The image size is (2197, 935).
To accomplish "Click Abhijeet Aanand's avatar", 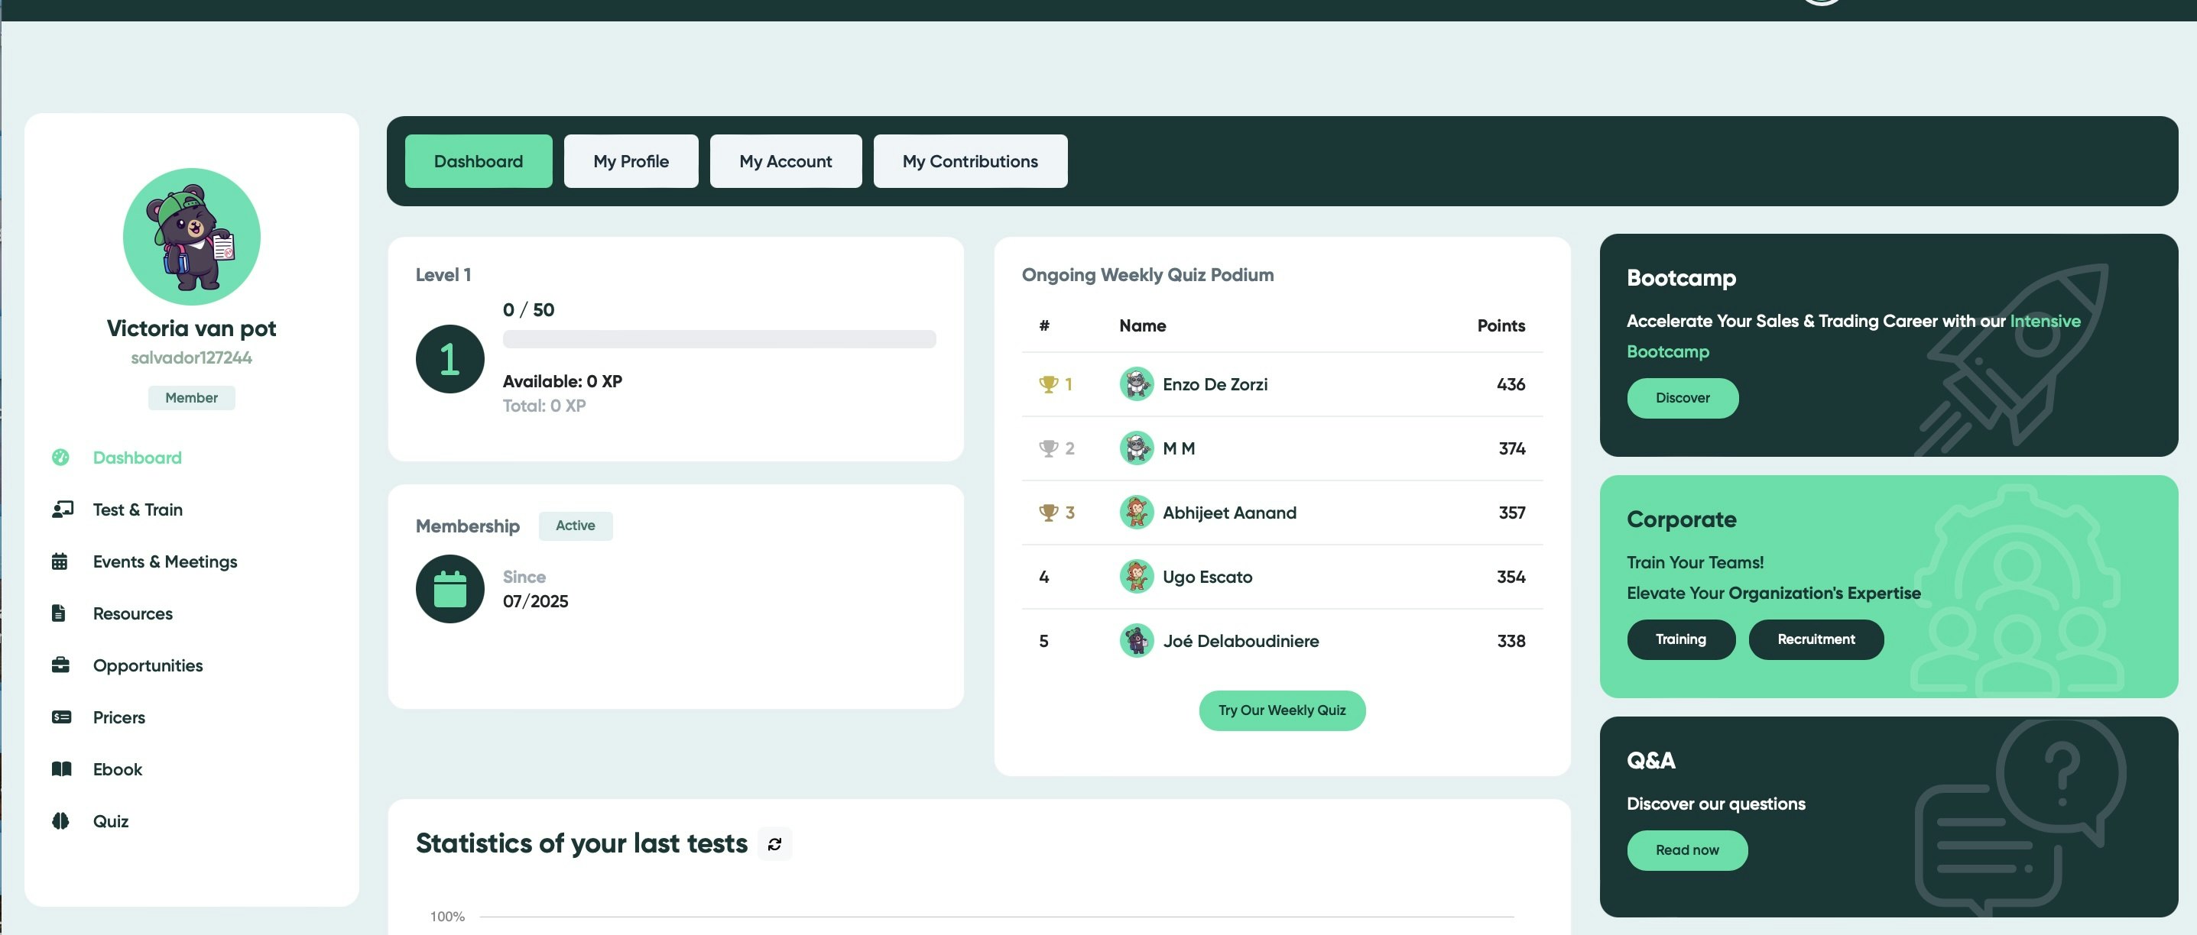I will coord(1136,513).
